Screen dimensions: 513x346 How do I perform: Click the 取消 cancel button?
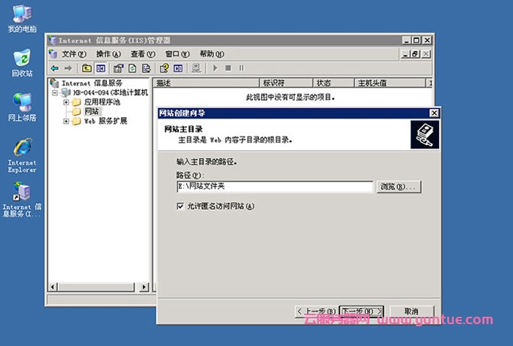[x=410, y=312]
